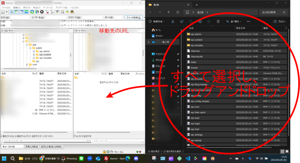Open the quick connect history dropdown arrow
Screen dimensions: 300x163
point(144,17)
